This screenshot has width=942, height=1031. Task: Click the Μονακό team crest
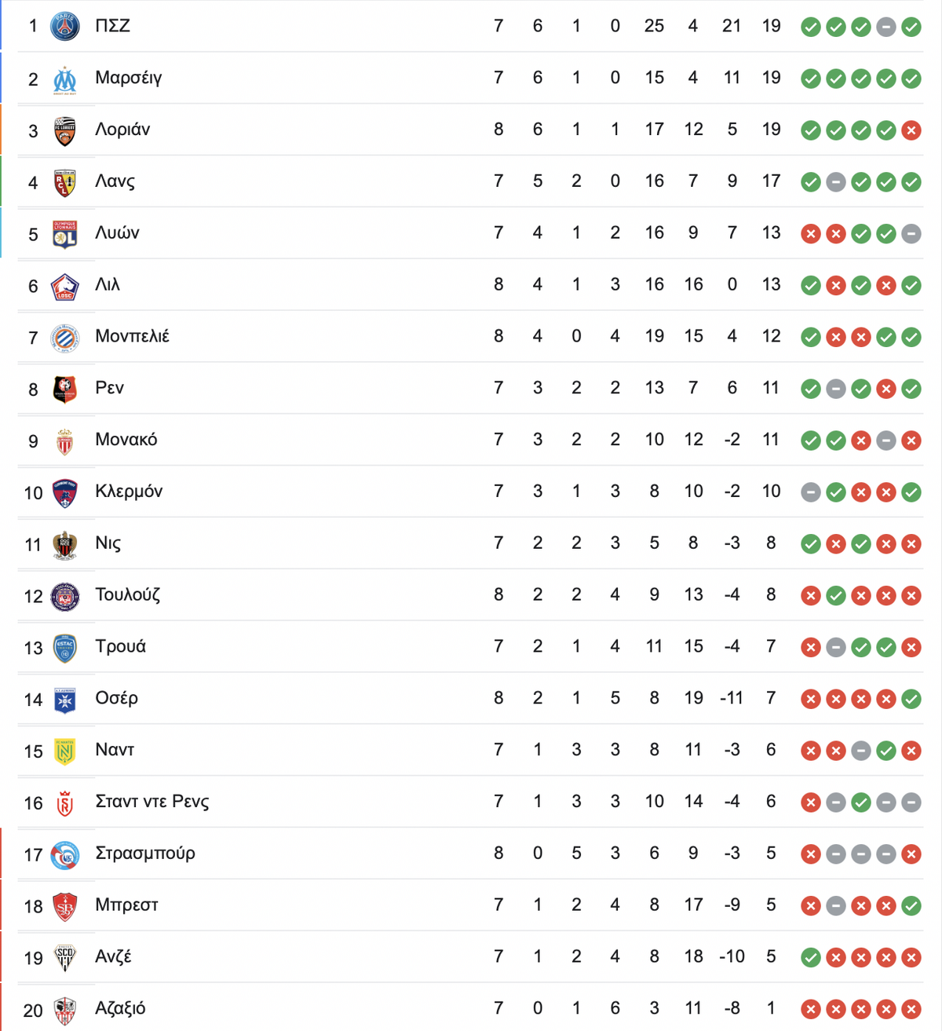65,441
